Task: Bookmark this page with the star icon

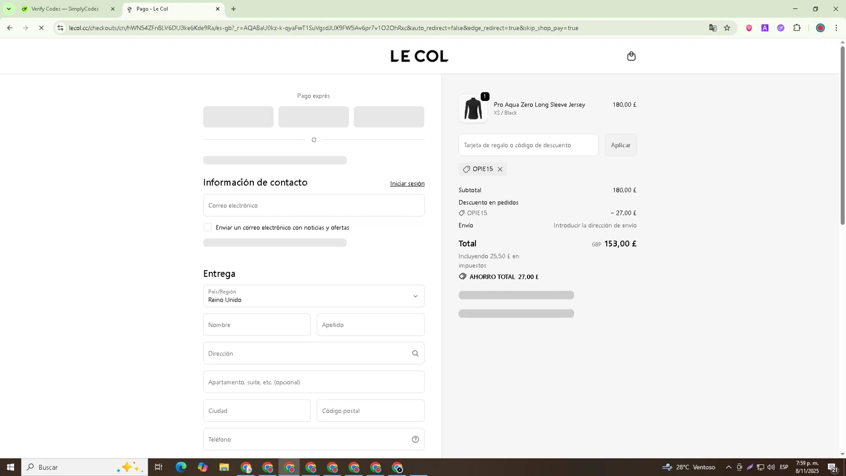Action: coord(727,28)
